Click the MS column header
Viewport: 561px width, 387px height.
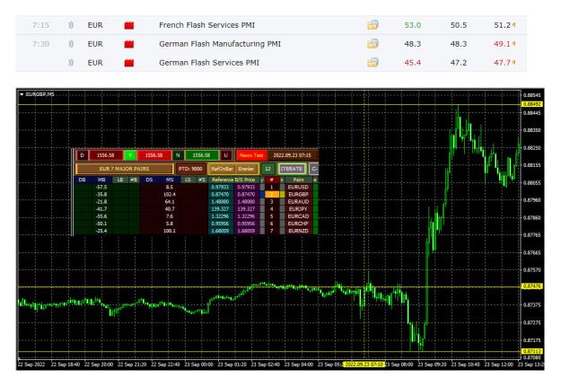click(170, 180)
